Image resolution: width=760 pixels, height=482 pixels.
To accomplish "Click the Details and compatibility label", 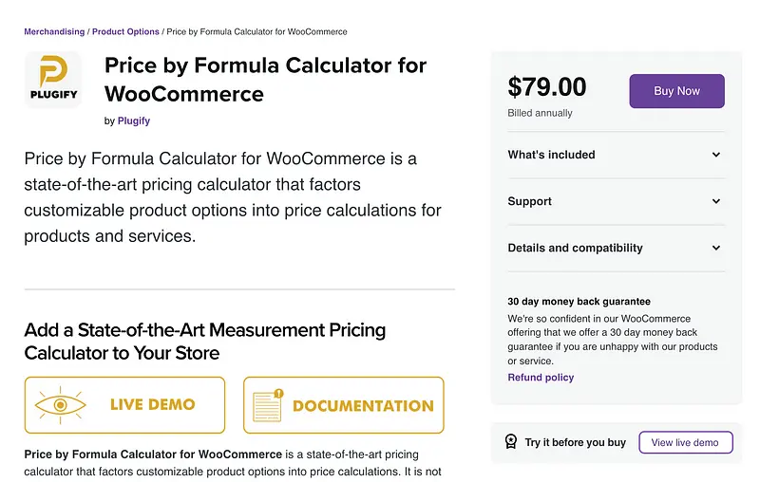I will tap(575, 248).
